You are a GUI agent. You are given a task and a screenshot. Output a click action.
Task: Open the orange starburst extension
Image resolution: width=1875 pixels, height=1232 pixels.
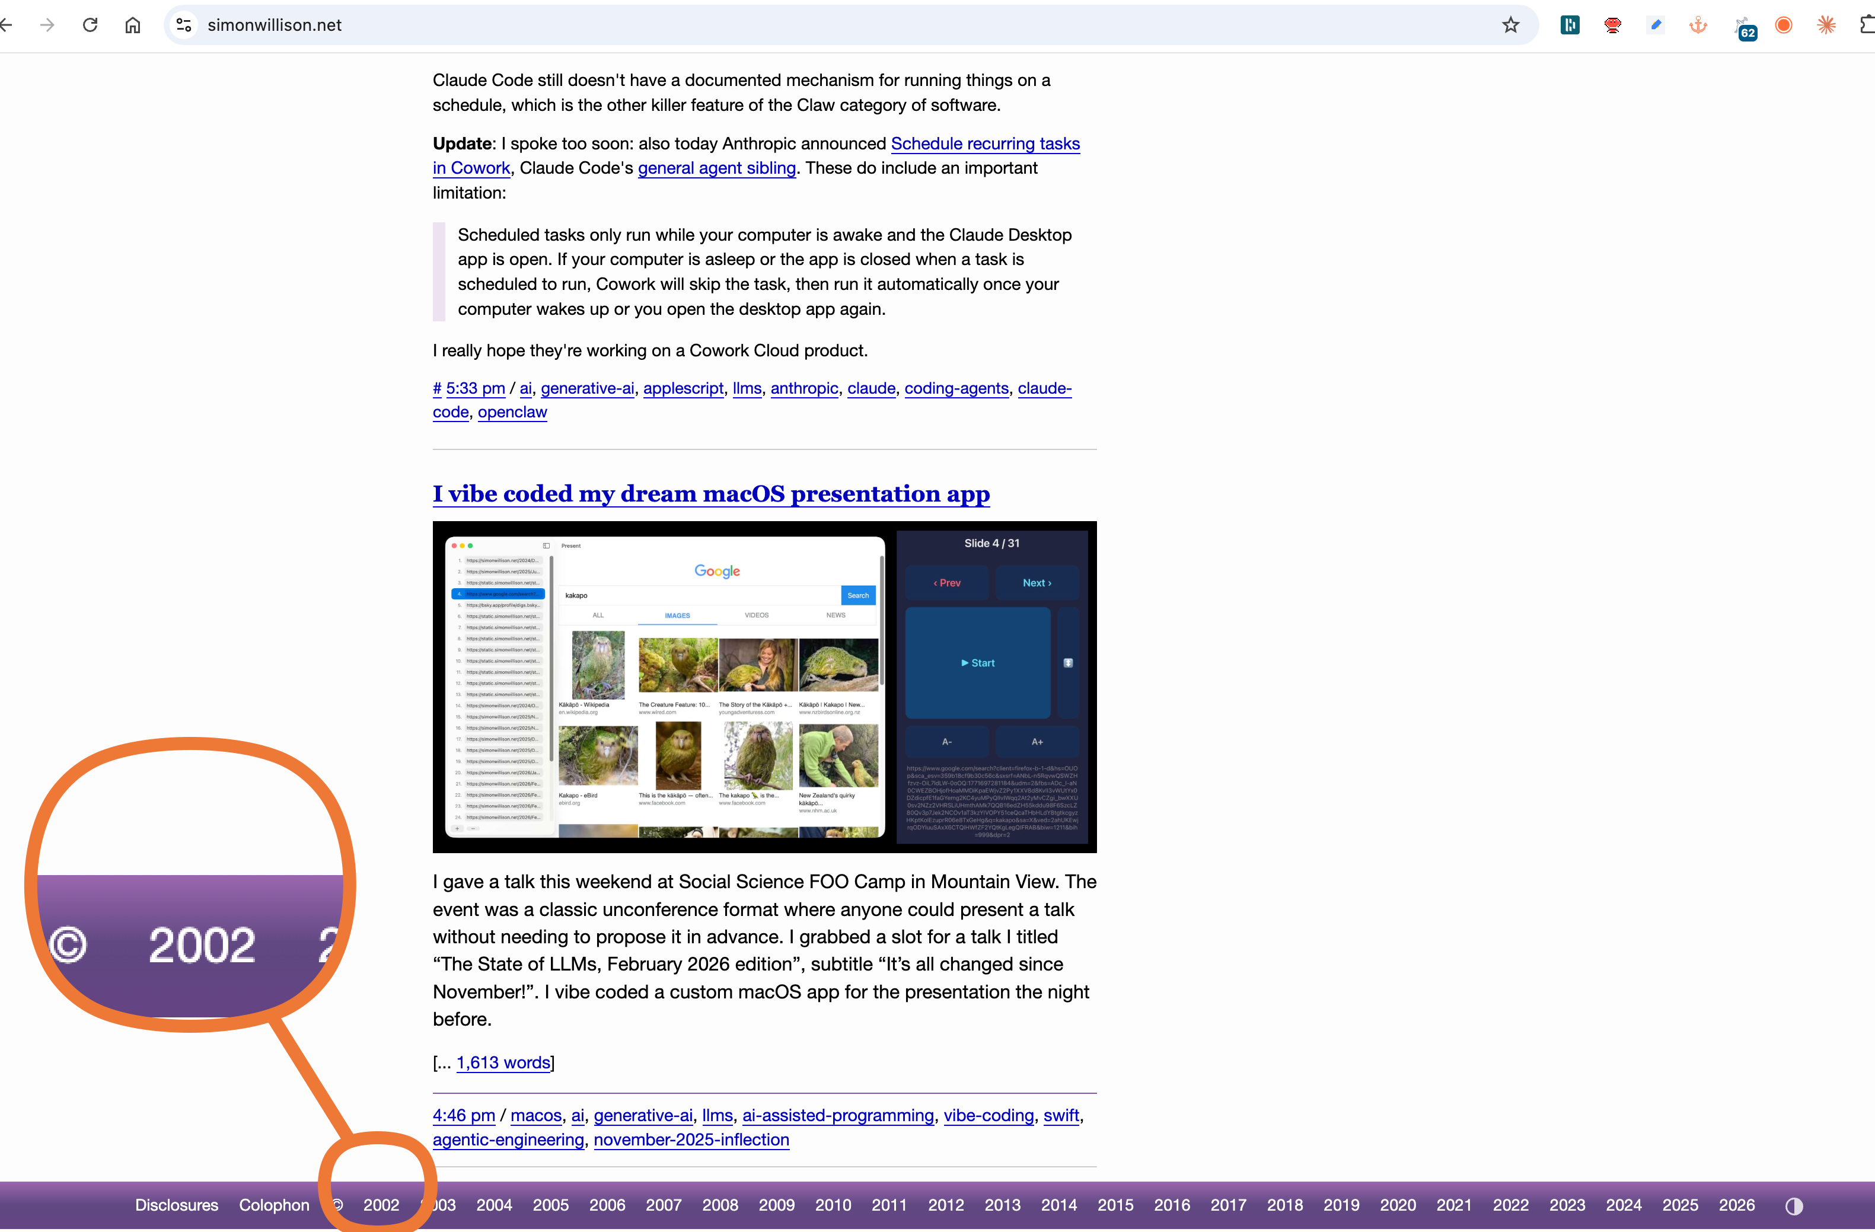(x=1827, y=24)
